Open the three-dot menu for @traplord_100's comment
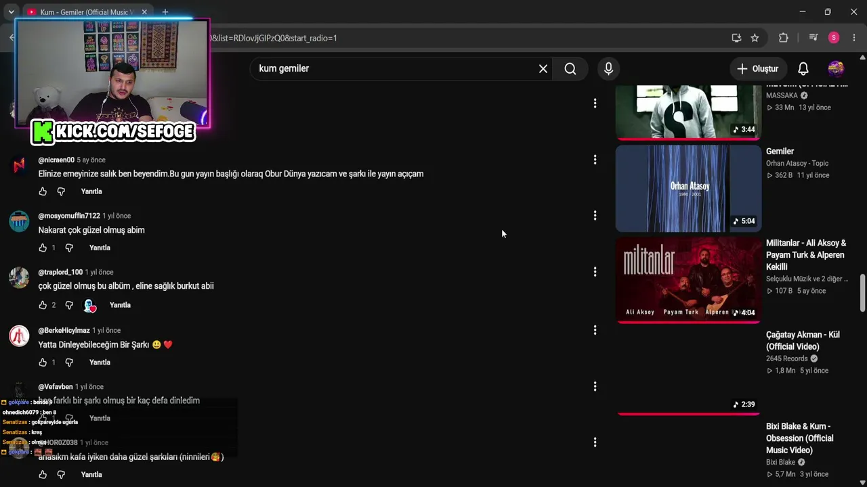The image size is (867, 487). click(595, 271)
